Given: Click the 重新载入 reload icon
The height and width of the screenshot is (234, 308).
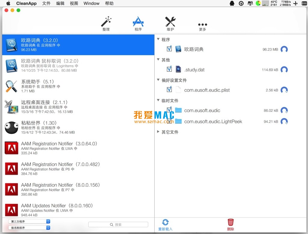Looking at the screenshot, I should click(165, 222).
